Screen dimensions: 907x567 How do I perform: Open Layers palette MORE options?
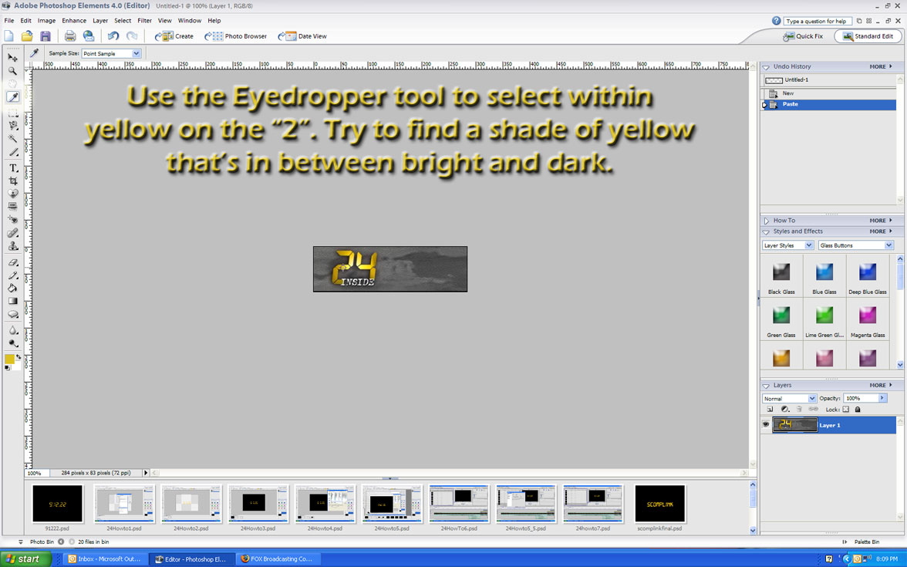point(881,386)
